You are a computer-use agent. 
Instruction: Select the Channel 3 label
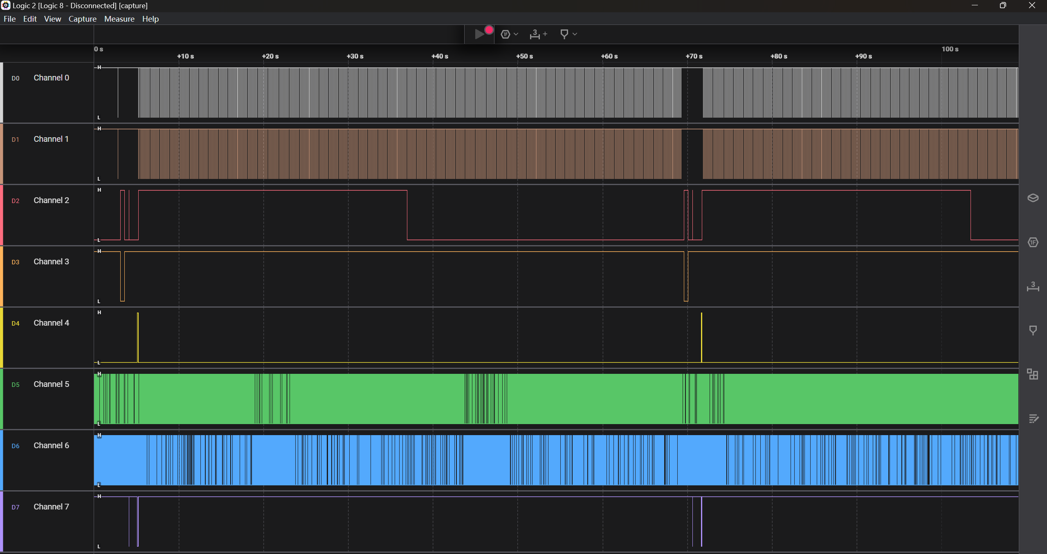pos(51,261)
